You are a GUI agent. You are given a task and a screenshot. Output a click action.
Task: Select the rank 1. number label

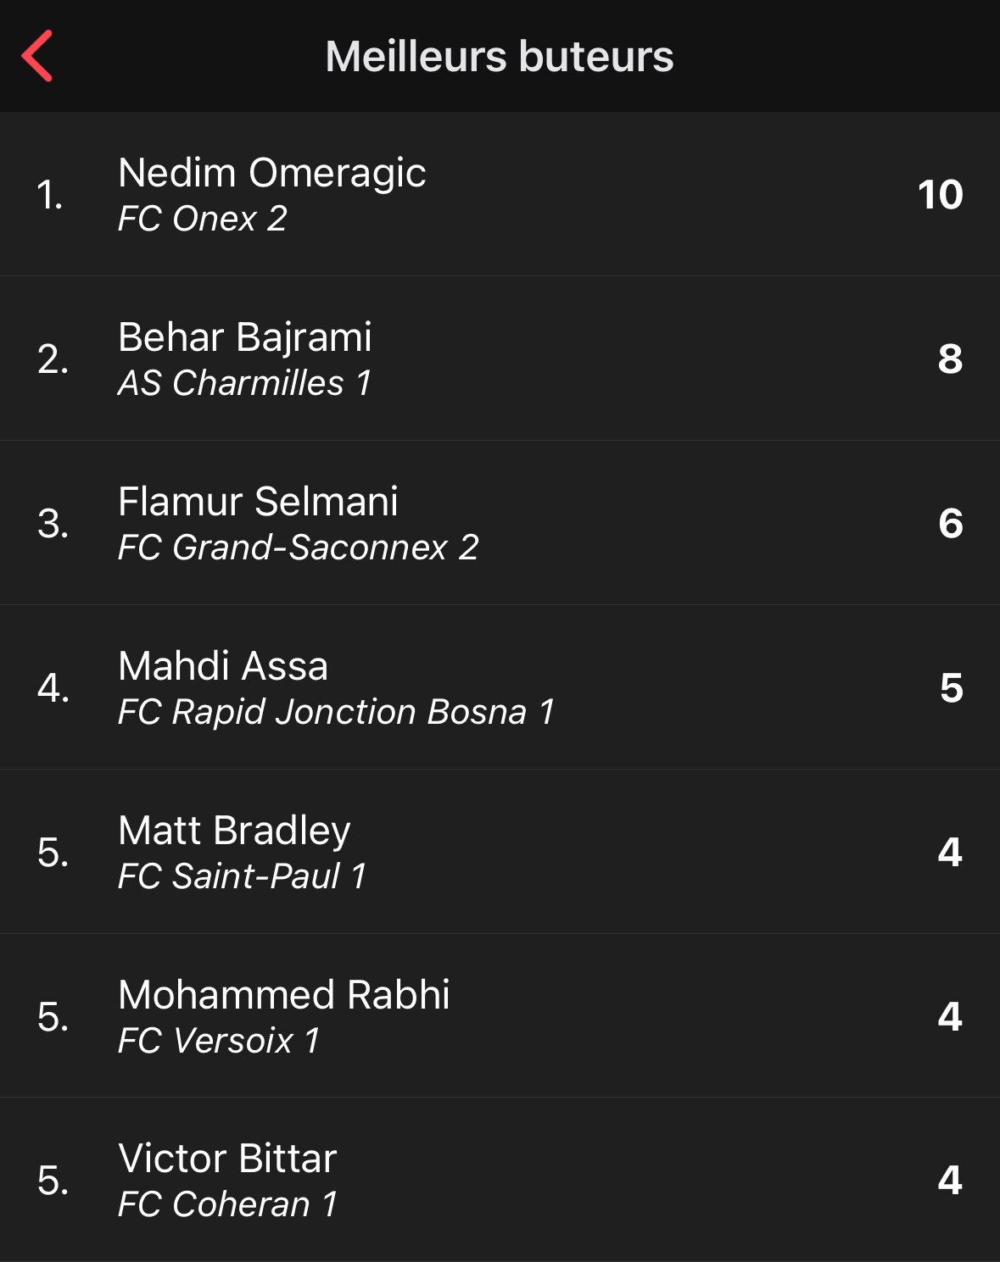[50, 195]
